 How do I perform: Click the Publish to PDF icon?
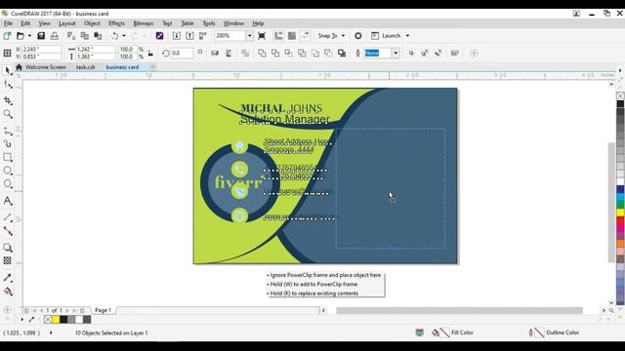pos(203,36)
